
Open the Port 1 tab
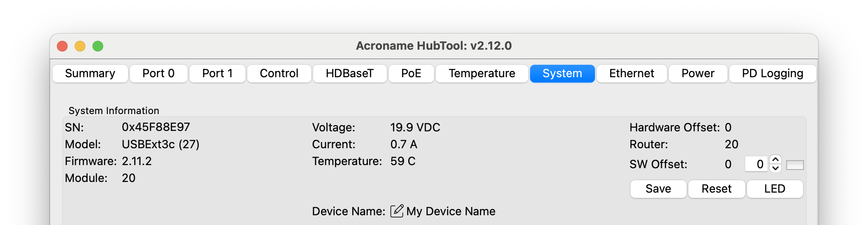point(217,74)
